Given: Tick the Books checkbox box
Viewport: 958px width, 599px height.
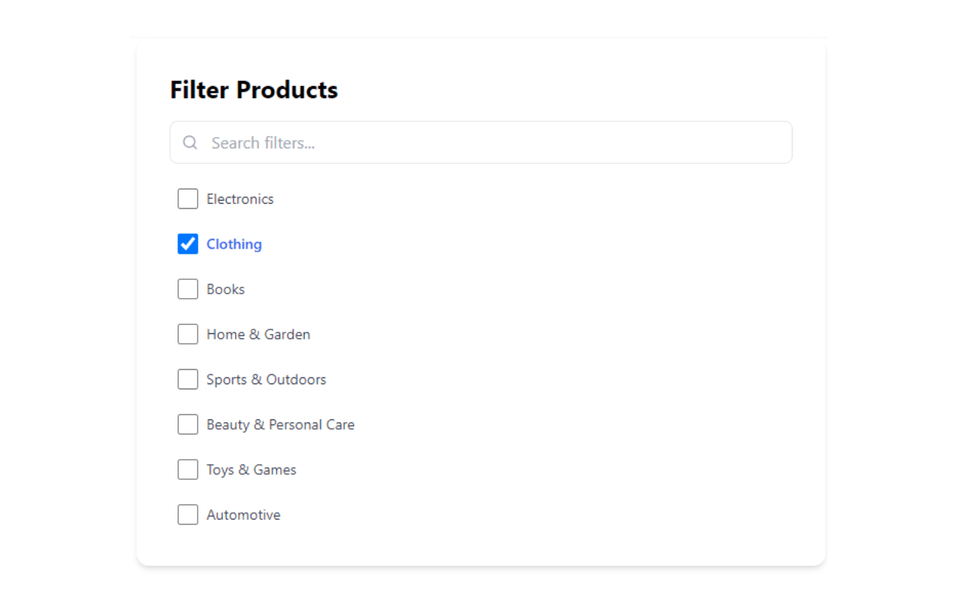Looking at the screenshot, I should point(188,289).
